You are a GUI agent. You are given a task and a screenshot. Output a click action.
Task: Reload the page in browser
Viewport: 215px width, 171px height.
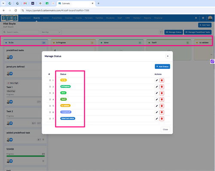[x=15, y=10]
